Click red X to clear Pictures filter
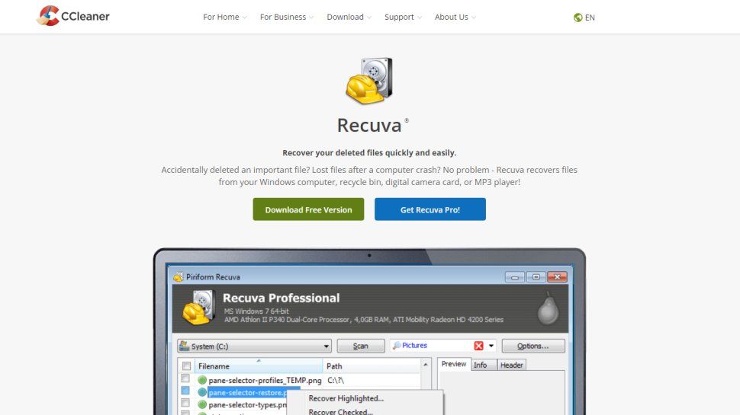This screenshot has width=740, height=415. [x=478, y=346]
